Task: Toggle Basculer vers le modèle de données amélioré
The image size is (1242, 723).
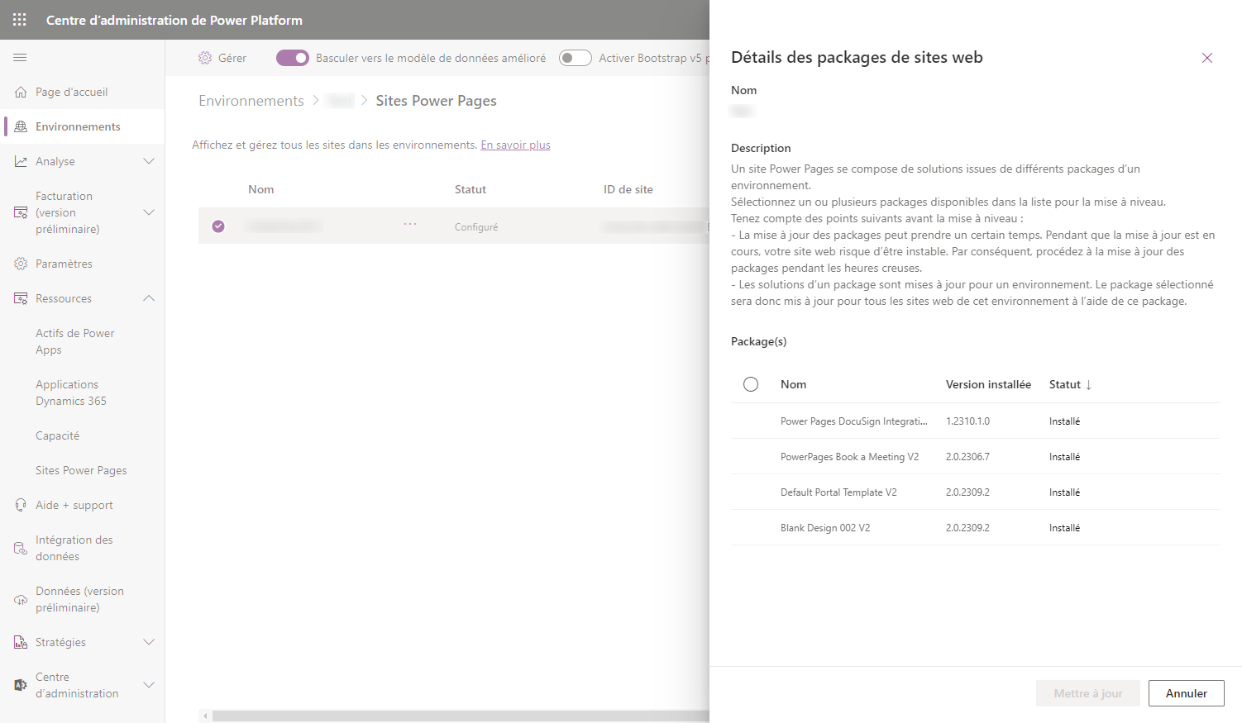Action: [x=292, y=58]
